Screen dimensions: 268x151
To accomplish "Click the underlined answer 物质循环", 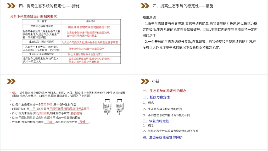I will coord(76,113).
